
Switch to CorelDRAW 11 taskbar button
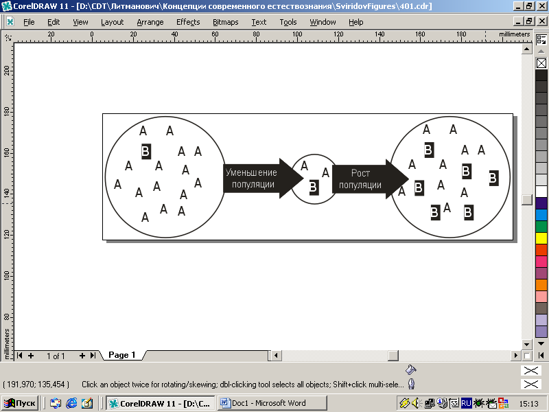[x=160, y=403]
